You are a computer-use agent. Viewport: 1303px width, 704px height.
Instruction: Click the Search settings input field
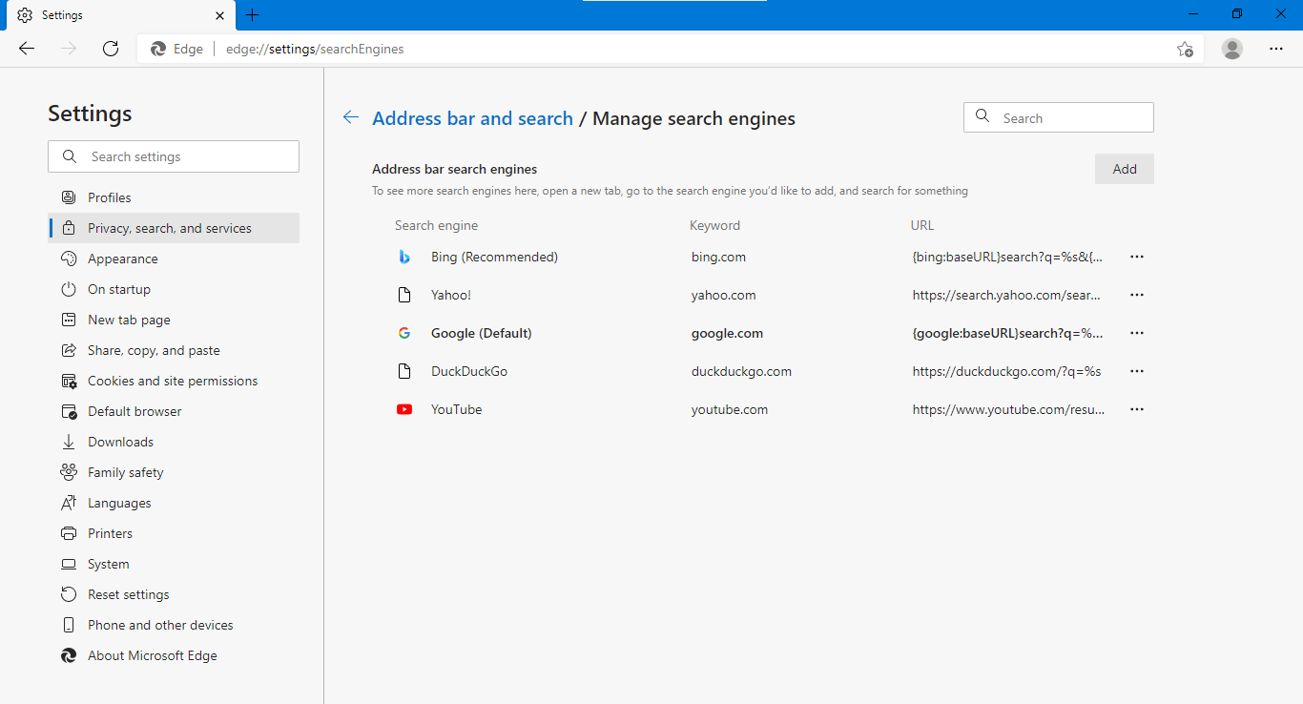pyautogui.click(x=174, y=156)
